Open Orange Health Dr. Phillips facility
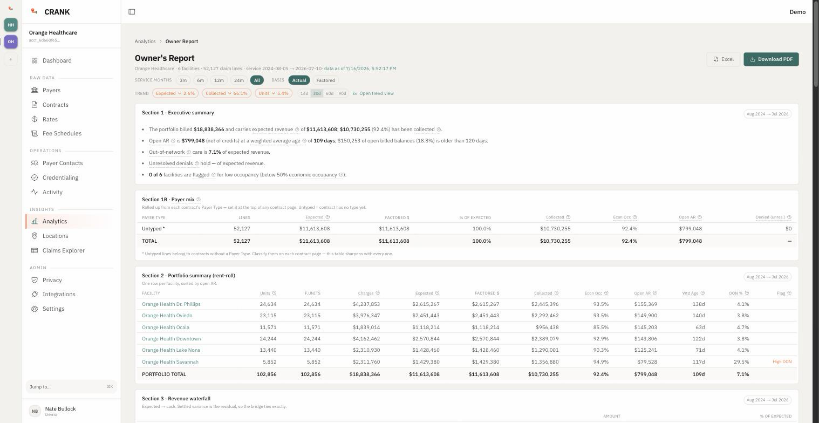 point(171,304)
